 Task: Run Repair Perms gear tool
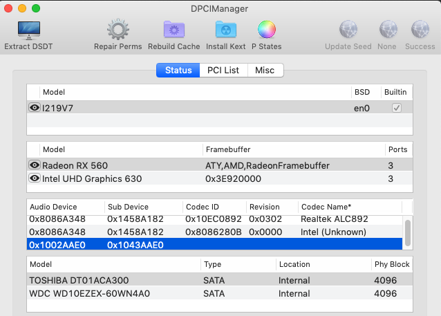[x=118, y=29]
